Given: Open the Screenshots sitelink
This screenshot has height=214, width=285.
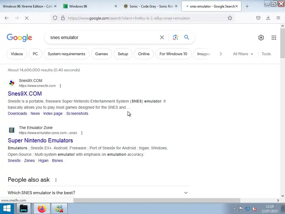Looking at the screenshot, I should tap(77, 113).
